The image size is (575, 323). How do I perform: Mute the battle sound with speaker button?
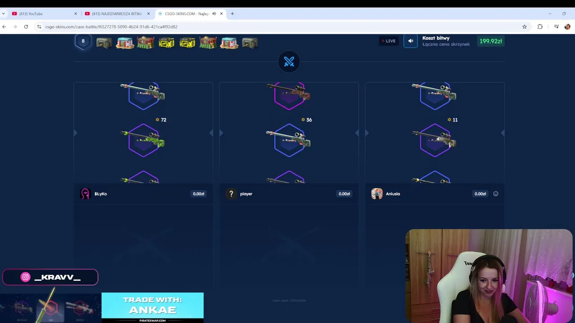411,41
